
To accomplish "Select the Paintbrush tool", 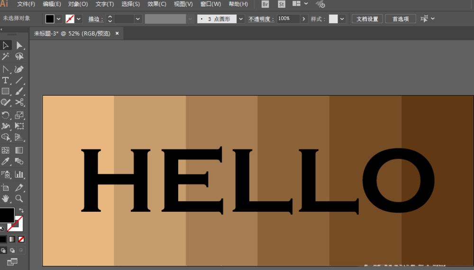I will tap(19, 91).
